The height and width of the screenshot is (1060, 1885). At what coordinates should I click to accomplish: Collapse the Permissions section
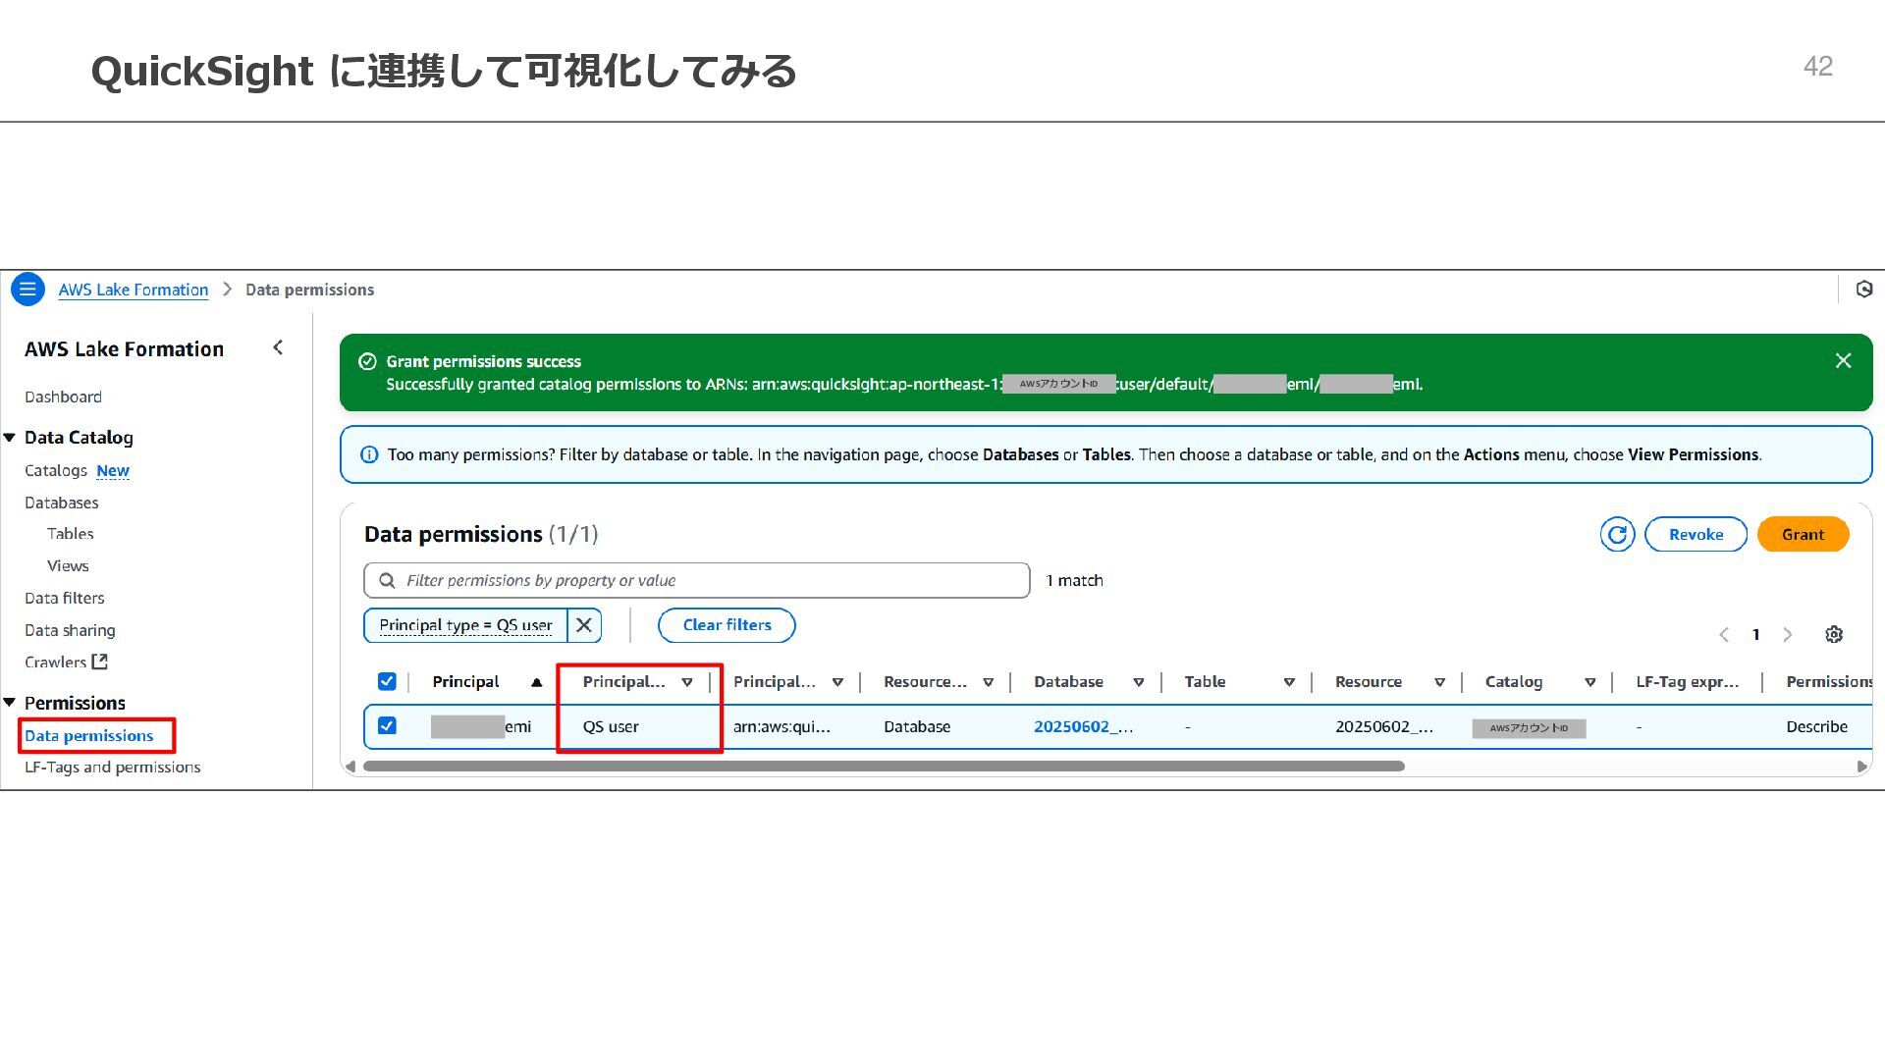(10, 703)
